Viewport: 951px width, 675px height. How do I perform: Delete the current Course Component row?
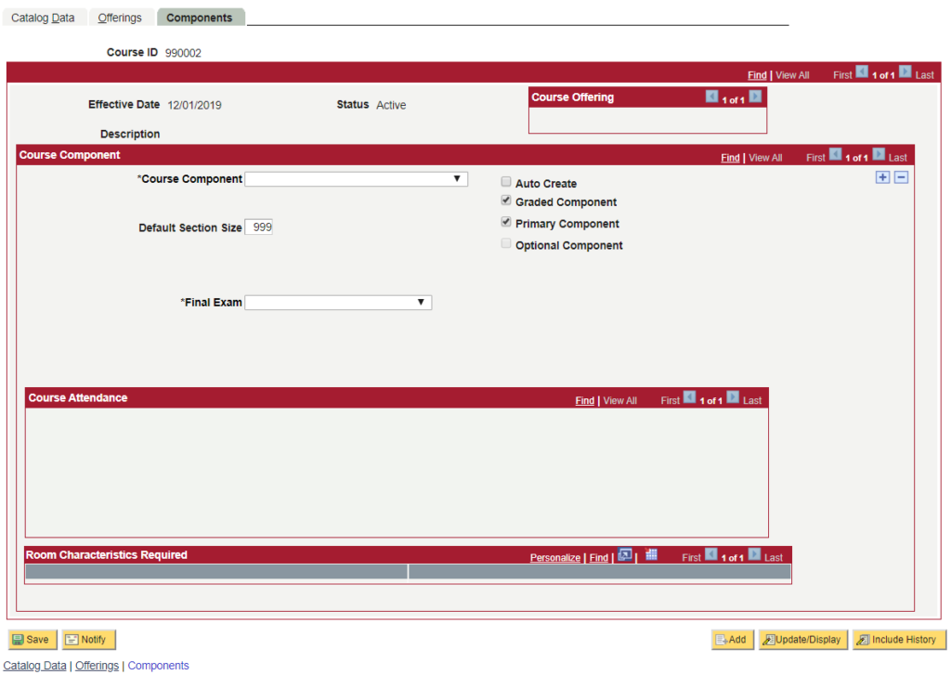click(x=901, y=177)
